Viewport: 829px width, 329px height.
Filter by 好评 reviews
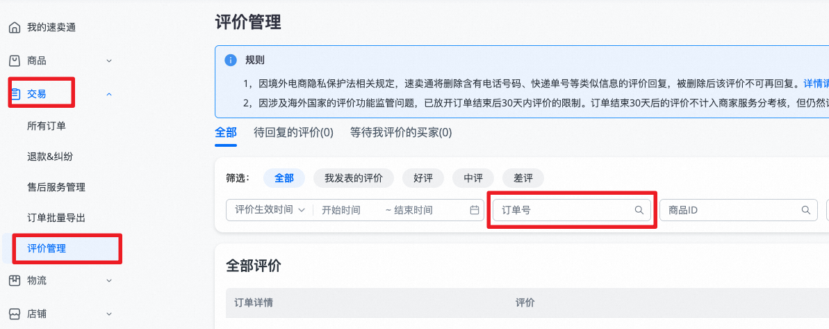point(423,178)
